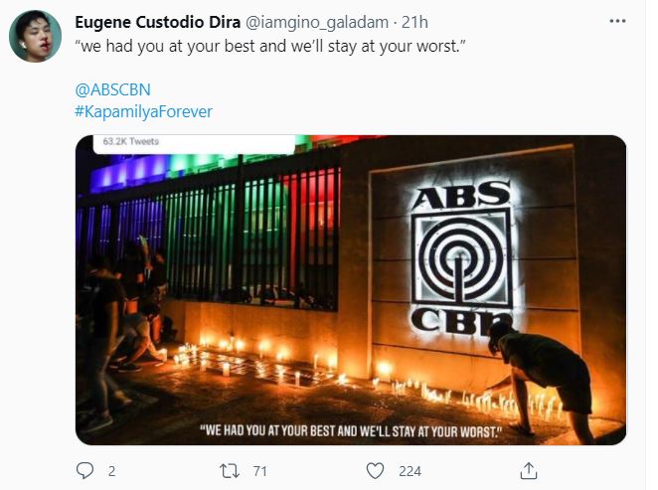
Task: Click the Eugene Custodio Dira display name
Action: [x=157, y=22]
